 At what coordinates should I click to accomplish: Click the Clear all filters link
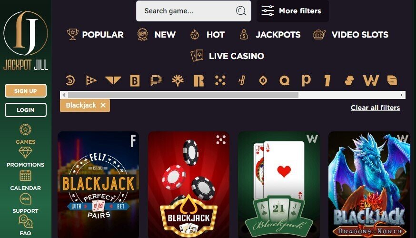click(375, 108)
